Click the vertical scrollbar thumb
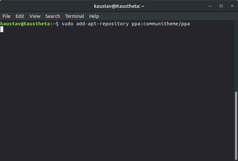 tap(236, 125)
